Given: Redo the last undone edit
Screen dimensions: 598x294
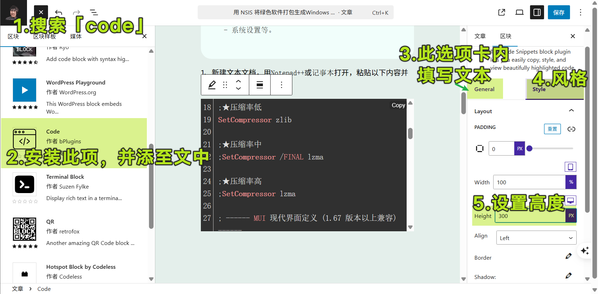Looking at the screenshot, I should click(x=76, y=13).
